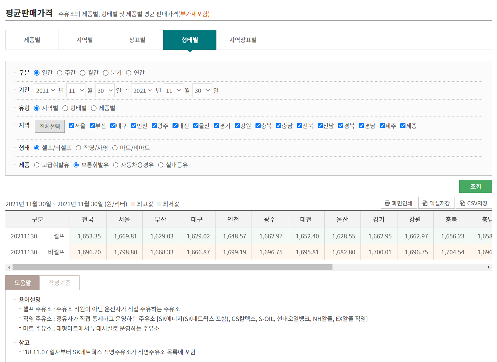Click the right scroll arrow of table
This screenshot has height=362, width=497.
[488, 267]
